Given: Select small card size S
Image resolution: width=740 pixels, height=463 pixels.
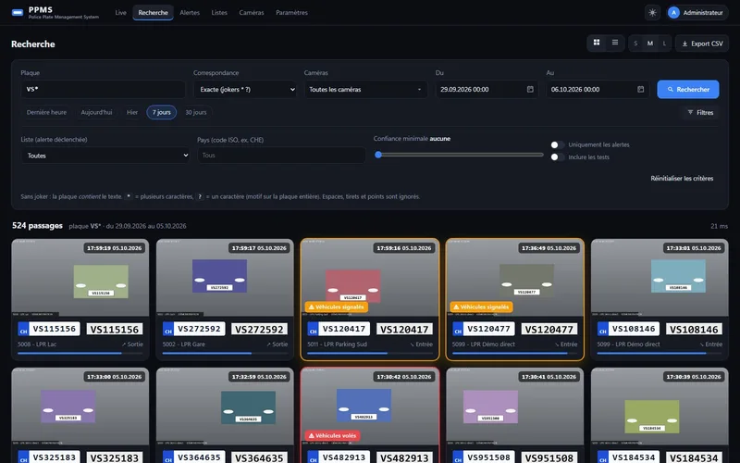Looking at the screenshot, I should (x=635, y=44).
